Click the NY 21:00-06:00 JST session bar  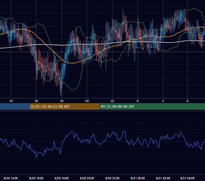[x=152, y=106]
